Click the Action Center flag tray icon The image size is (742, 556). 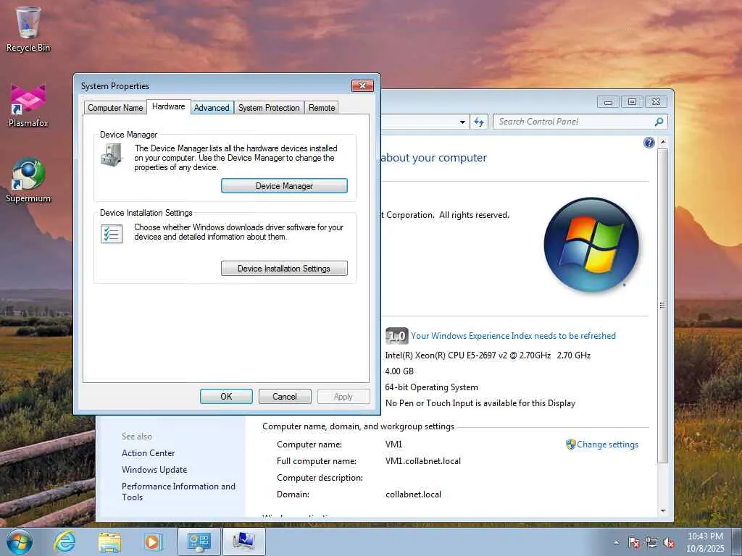(634, 543)
